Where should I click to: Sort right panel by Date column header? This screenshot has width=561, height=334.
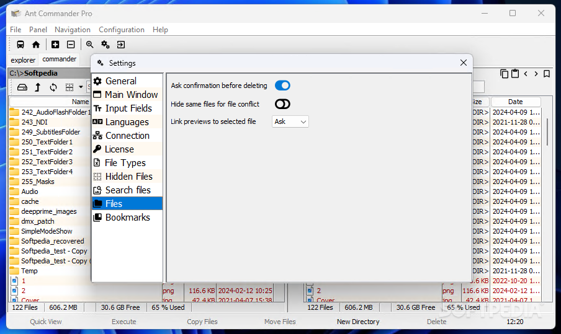coord(516,102)
